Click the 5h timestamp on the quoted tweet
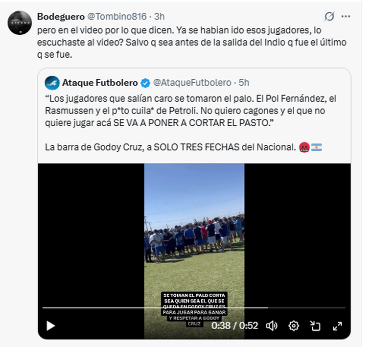This screenshot has width=372, height=347. click(x=244, y=83)
